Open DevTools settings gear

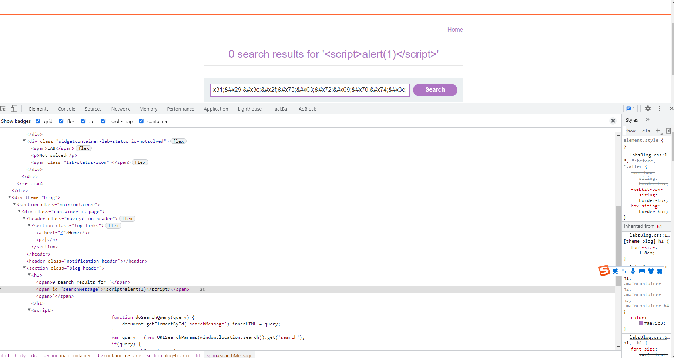647,108
